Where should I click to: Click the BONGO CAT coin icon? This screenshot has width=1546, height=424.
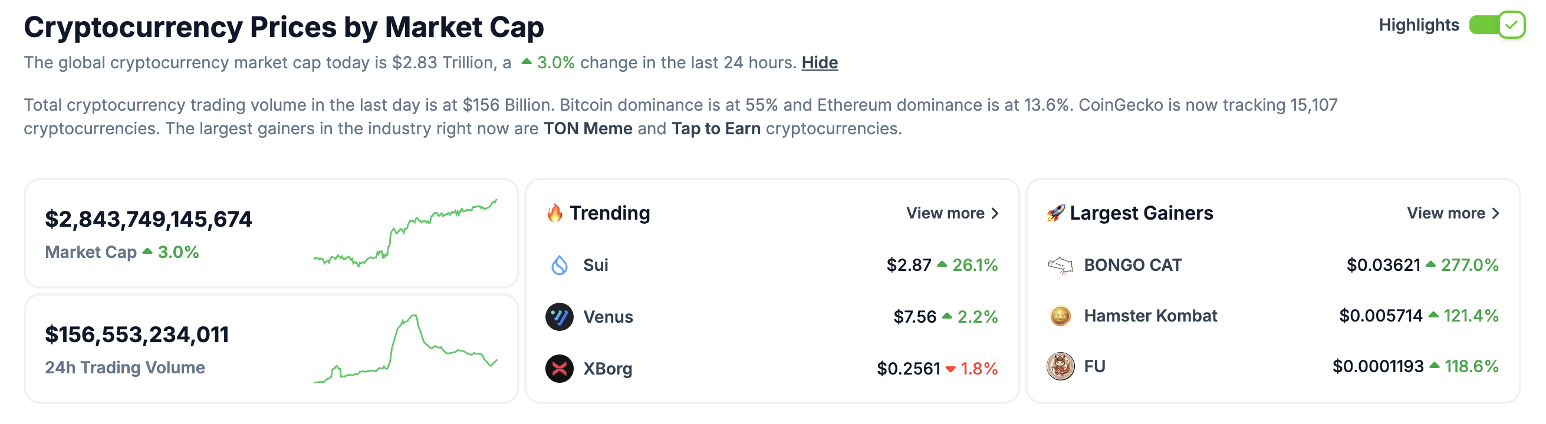coord(1061,265)
